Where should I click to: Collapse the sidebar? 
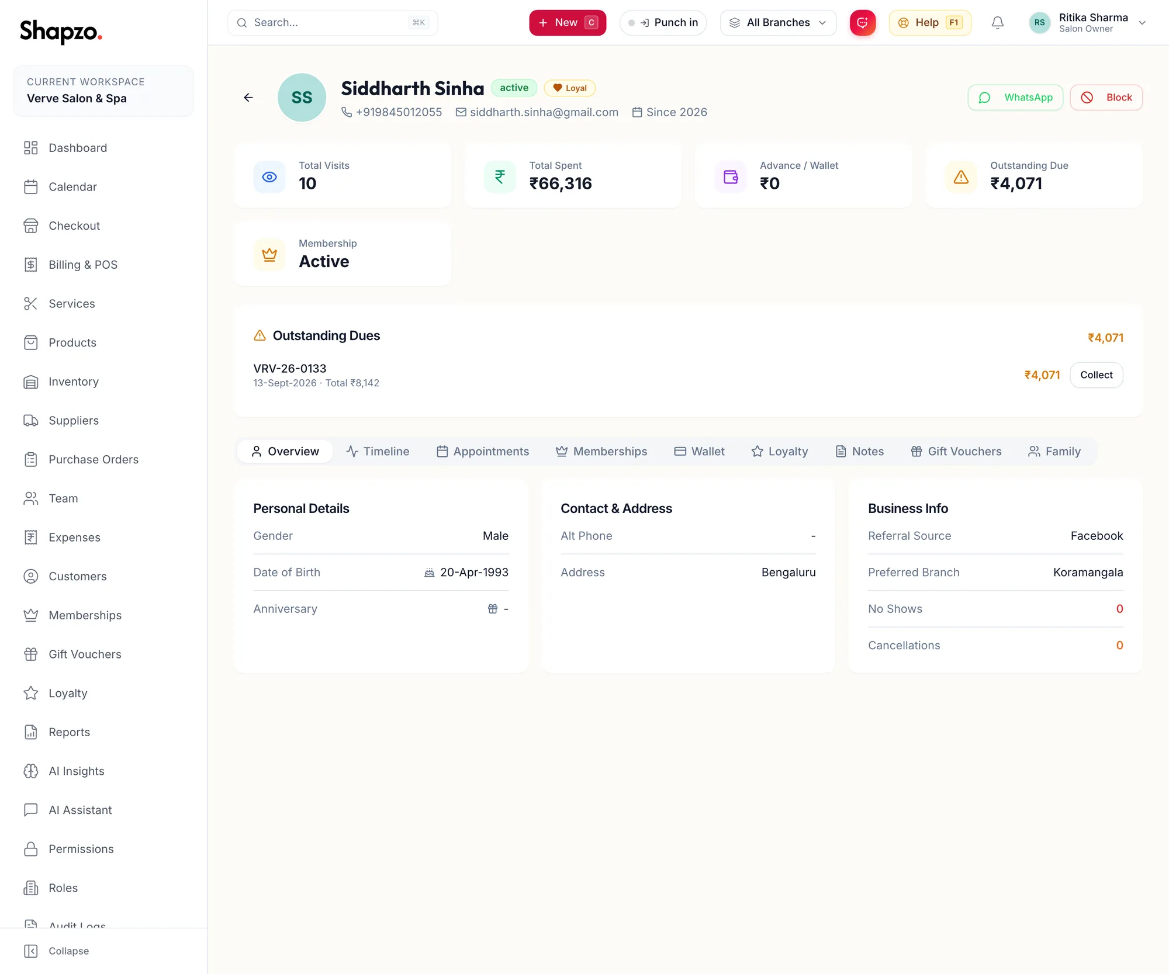pyautogui.click(x=57, y=951)
